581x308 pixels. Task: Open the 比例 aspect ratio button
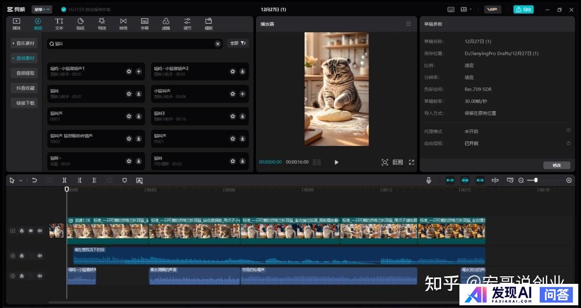pos(398,162)
